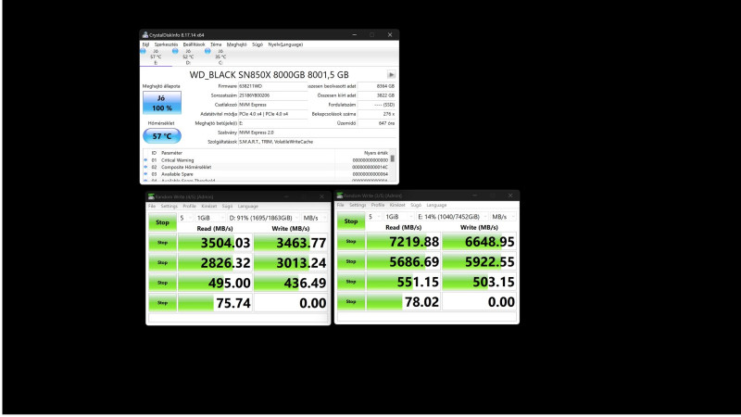Click the 3013.24 write result cell
This screenshot has width=741, height=417.
point(291,262)
